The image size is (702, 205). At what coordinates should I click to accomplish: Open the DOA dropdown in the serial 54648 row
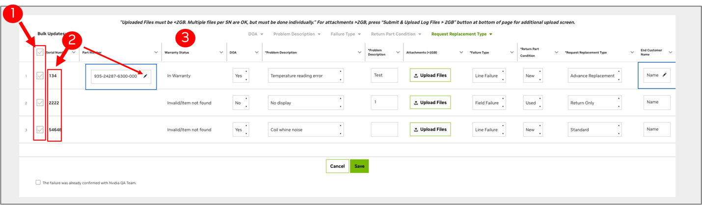tap(241, 129)
